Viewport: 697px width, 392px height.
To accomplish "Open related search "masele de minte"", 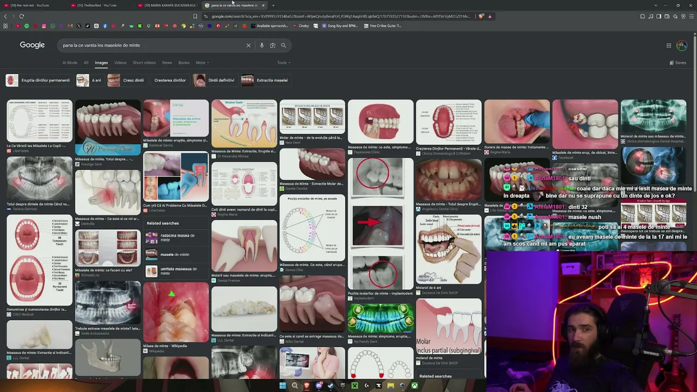I will click(x=175, y=254).
